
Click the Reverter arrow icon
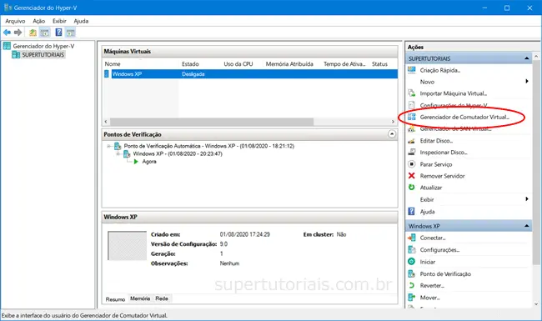point(412,285)
